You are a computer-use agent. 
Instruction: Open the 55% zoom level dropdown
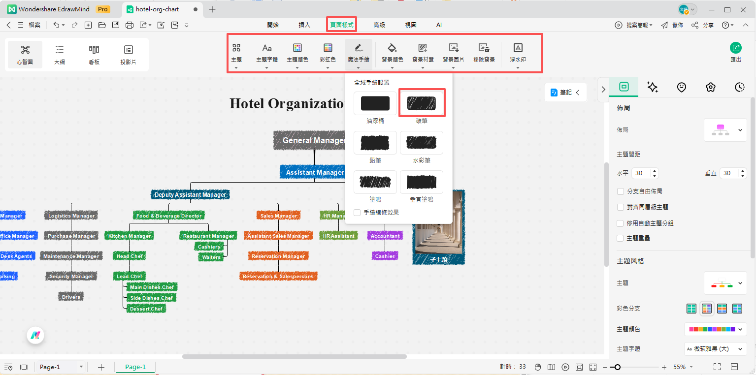pyautogui.click(x=684, y=367)
